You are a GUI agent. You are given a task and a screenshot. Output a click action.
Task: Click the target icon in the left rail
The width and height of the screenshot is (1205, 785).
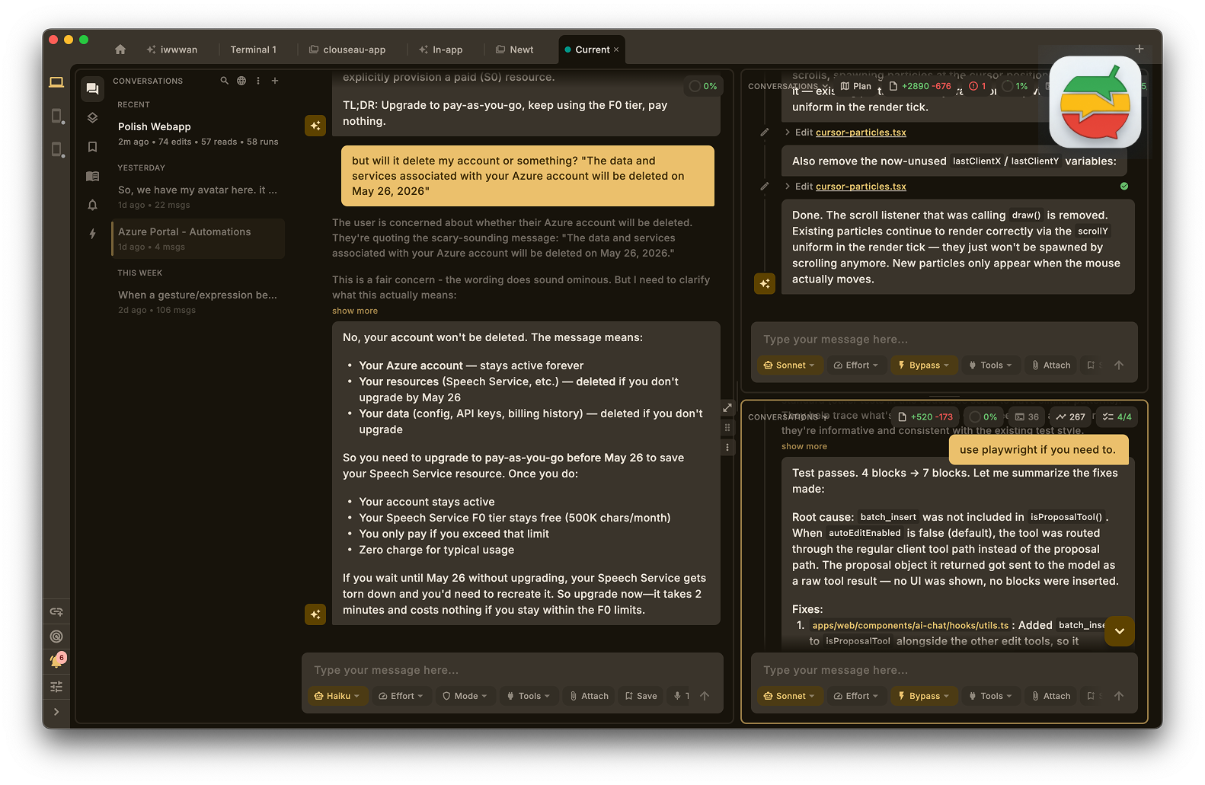pos(56,637)
